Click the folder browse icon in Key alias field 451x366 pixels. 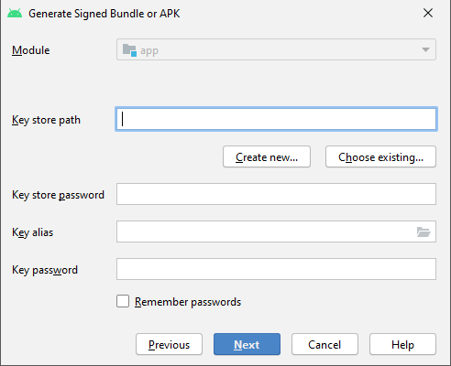tap(423, 231)
